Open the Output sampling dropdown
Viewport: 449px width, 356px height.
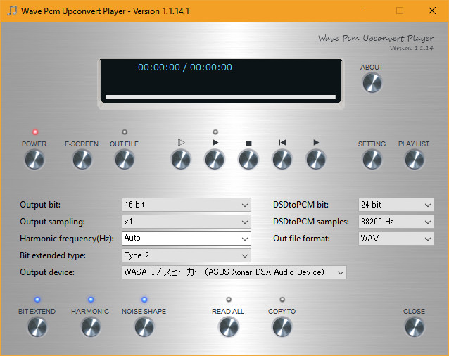click(186, 222)
